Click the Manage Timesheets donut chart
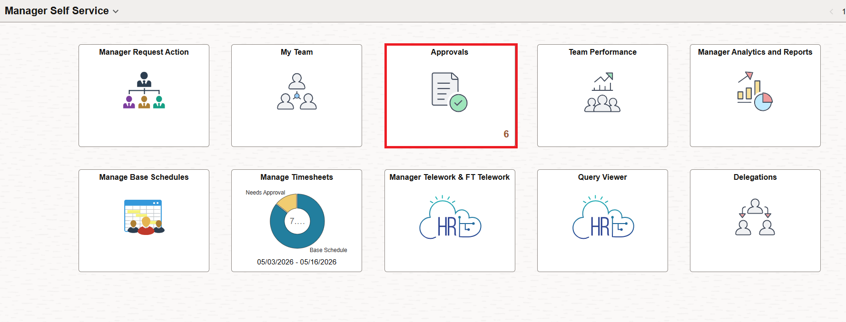846x322 pixels. tap(297, 221)
